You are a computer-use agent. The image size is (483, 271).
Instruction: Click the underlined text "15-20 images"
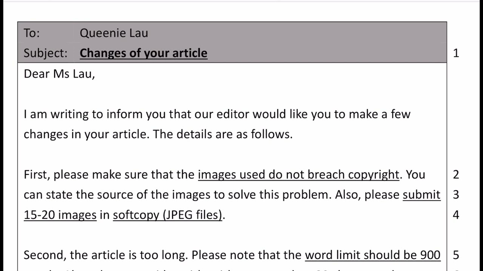(60, 215)
